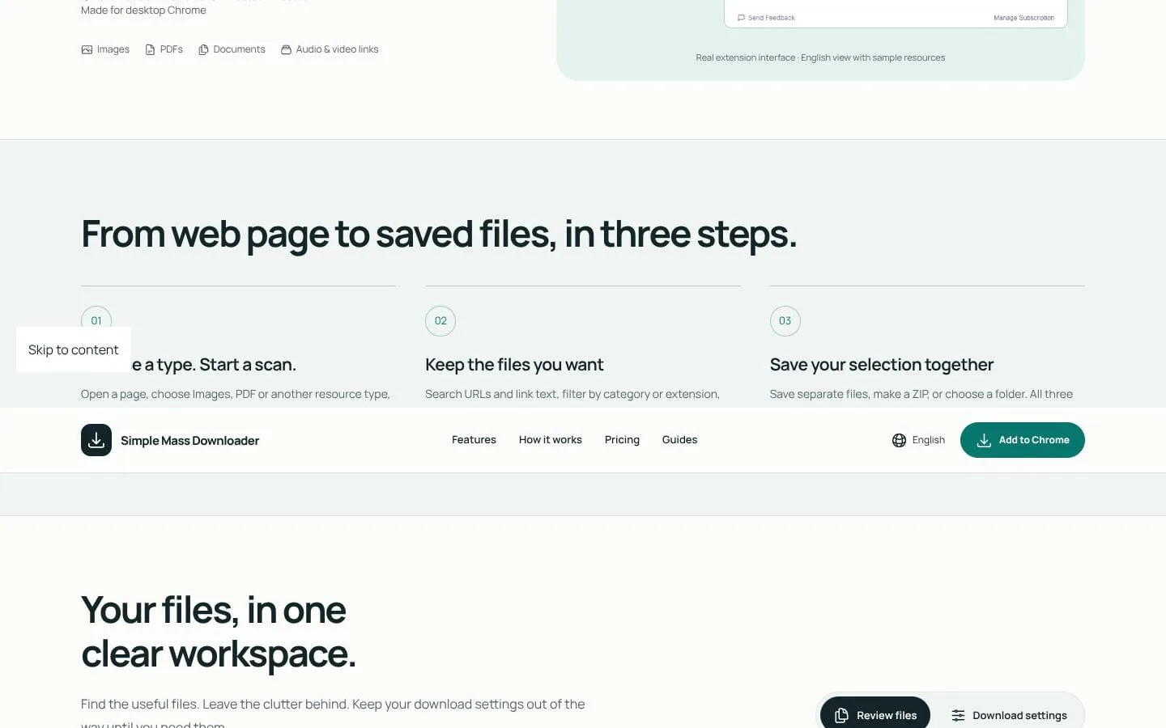Open the Guides nav link
This screenshot has width=1166, height=728.
point(679,440)
